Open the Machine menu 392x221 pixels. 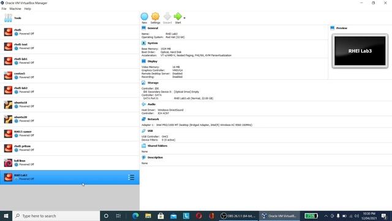click(x=15, y=9)
